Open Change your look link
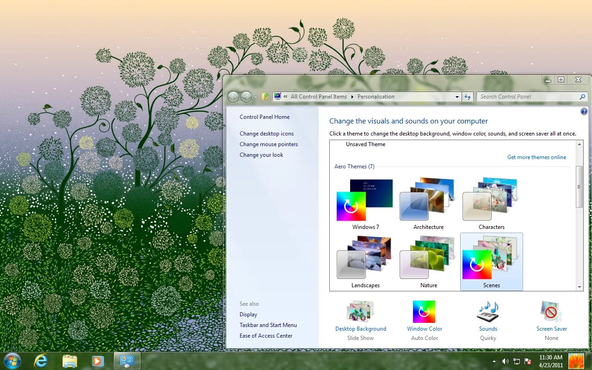 (261, 155)
